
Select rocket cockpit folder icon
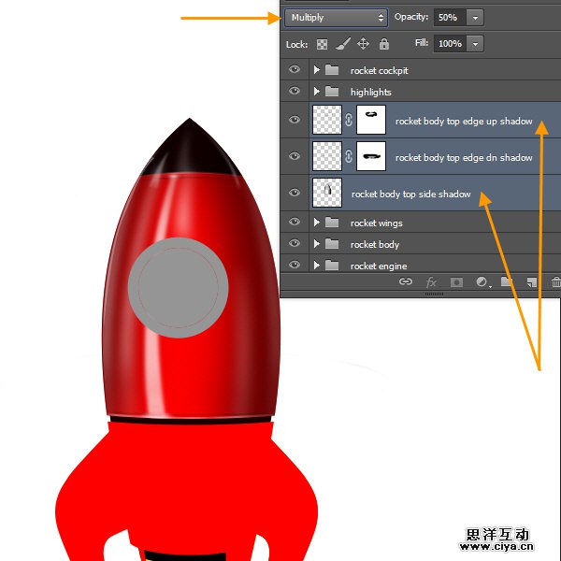click(332, 70)
